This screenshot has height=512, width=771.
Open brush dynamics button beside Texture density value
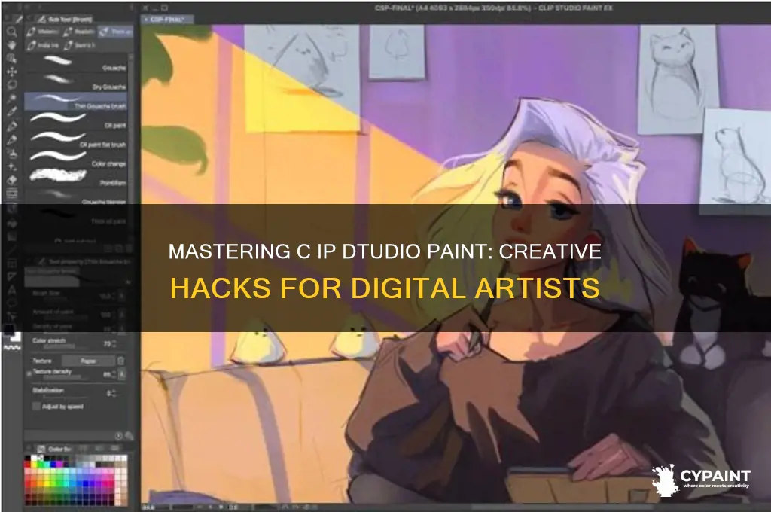pyautogui.click(x=121, y=374)
